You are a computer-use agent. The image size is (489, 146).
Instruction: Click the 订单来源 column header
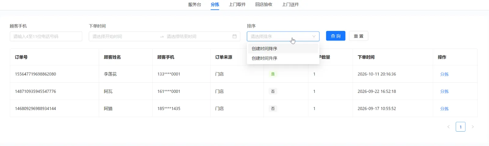224,57
